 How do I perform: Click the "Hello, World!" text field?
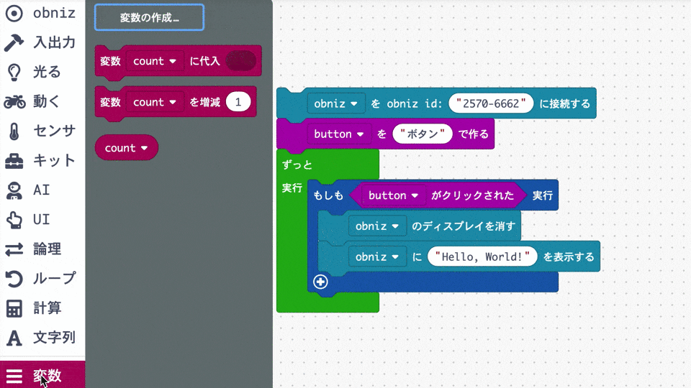482,257
